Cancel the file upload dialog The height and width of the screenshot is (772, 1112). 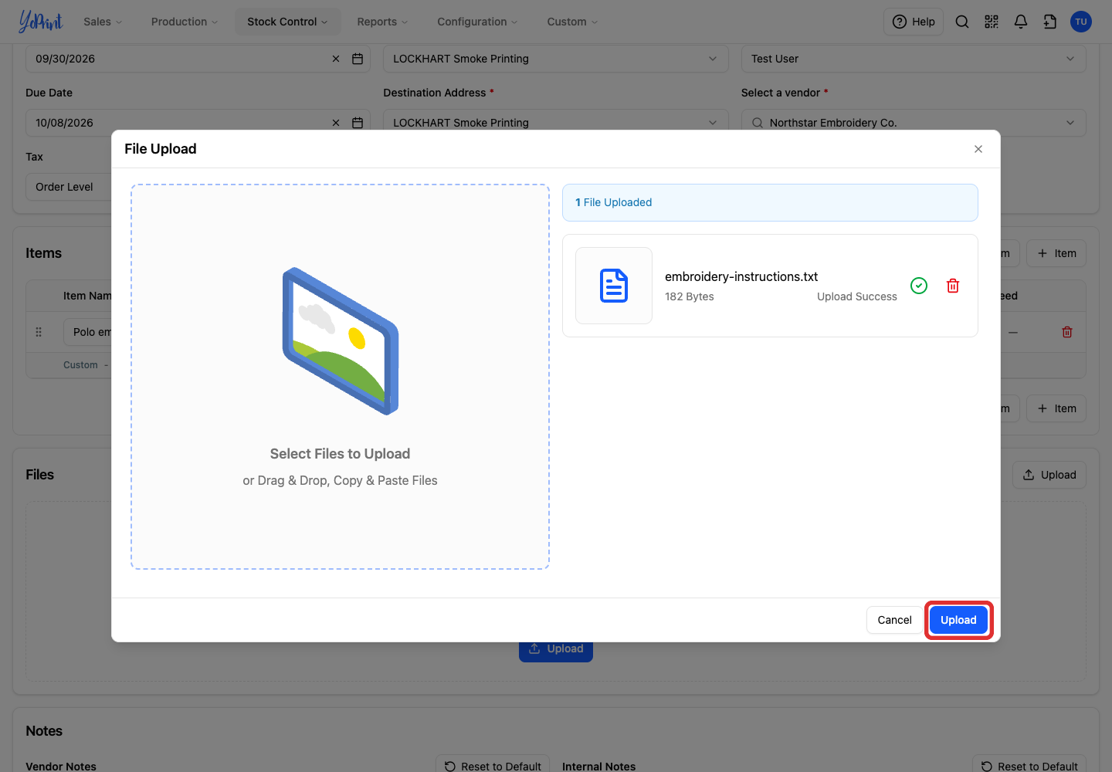pos(894,620)
